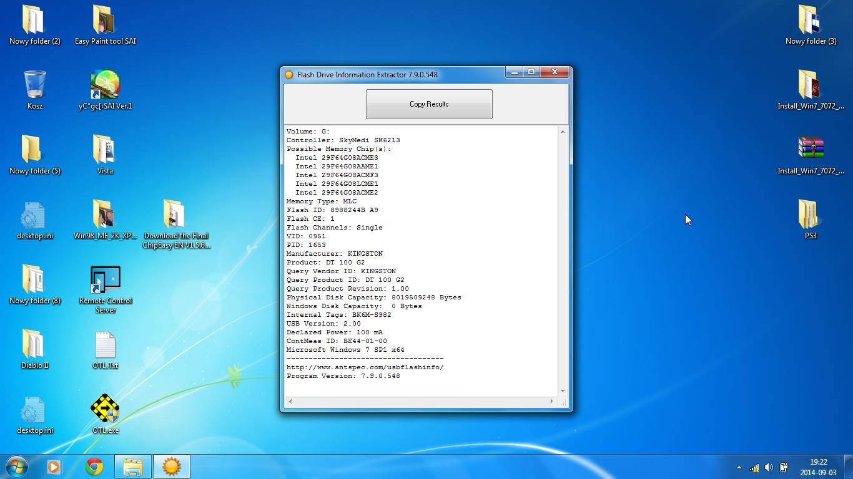Screen dimensions: 853x479
Task: Select the Nowy folder (8) icon
Action: click(34, 284)
